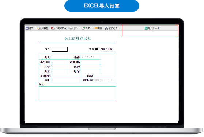Click the 地区 region field
The height and width of the screenshot is (137, 204).
click(60, 71)
